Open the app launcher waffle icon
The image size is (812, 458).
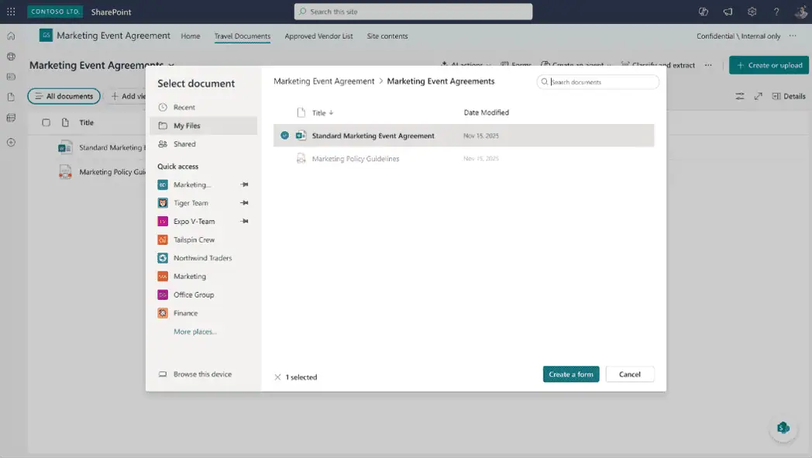(11, 12)
